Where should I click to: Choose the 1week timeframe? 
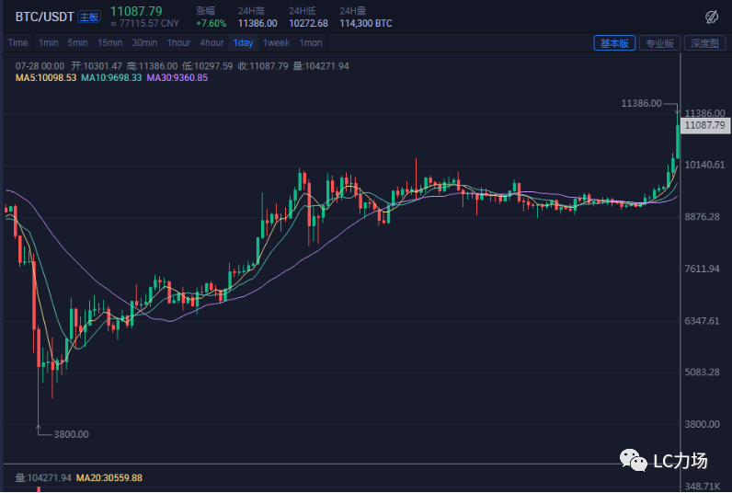[x=276, y=43]
